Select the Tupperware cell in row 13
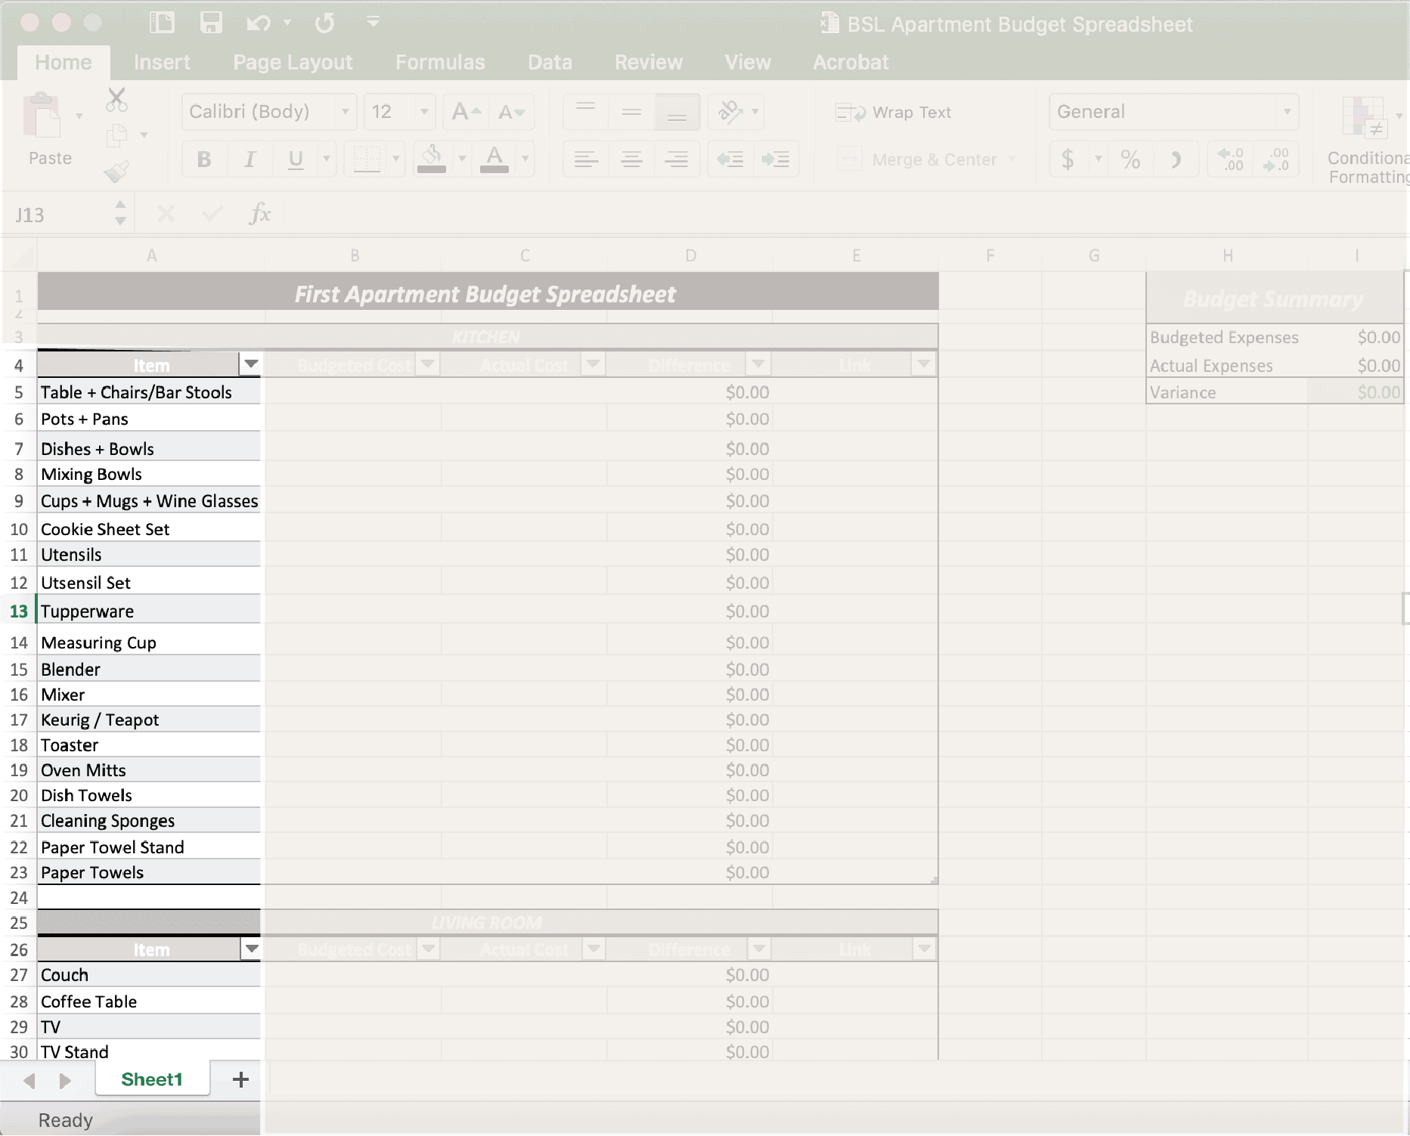 tap(149, 611)
